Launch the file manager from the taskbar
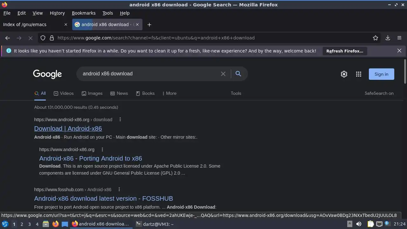Viewport: 407px width, 229px height. (46, 224)
